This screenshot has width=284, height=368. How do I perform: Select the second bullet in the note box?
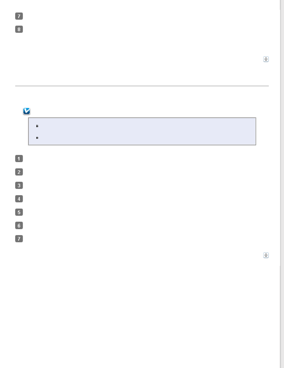coord(37,138)
